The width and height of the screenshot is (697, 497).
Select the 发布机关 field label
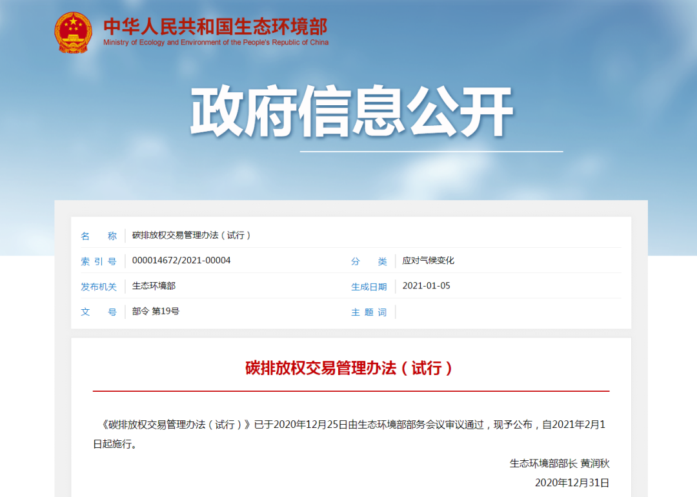click(99, 286)
